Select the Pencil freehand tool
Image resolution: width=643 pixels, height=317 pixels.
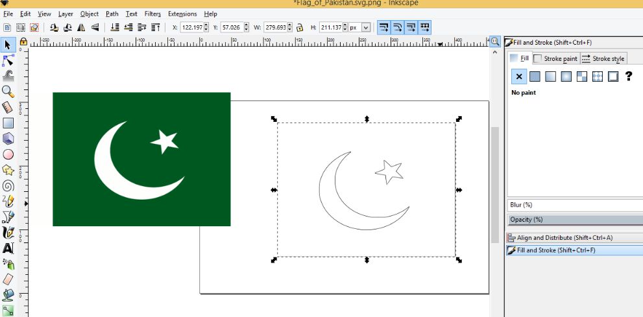(x=8, y=201)
